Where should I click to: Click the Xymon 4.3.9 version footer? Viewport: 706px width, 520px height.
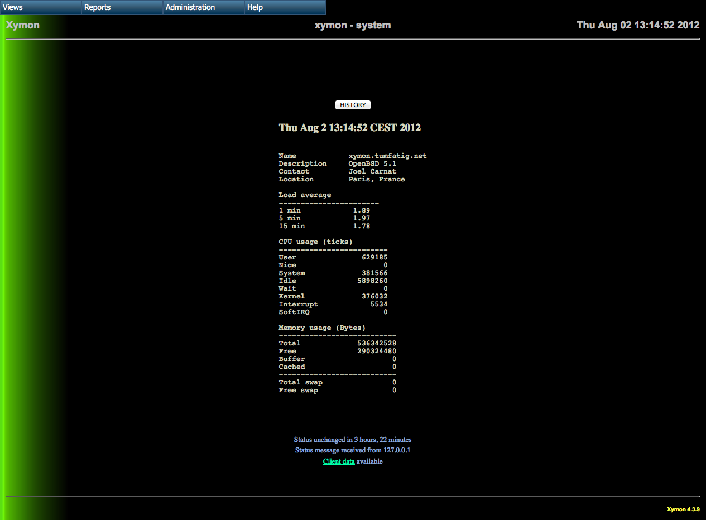click(683, 509)
